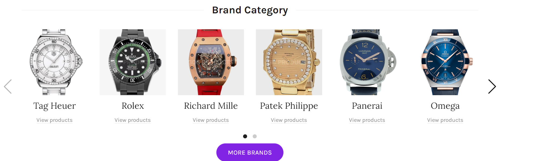The height and width of the screenshot is (161, 534).
Task: View products under Rolex
Action: click(133, 120)
